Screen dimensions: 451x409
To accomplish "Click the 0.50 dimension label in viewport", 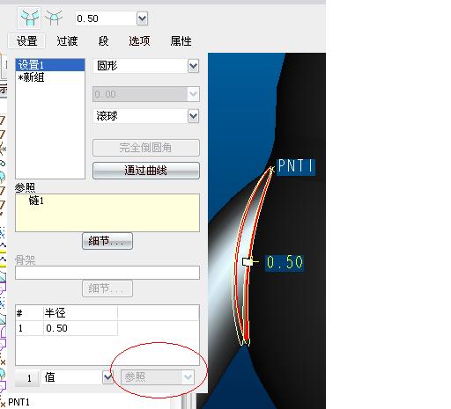I will click(x=285, y=262).
